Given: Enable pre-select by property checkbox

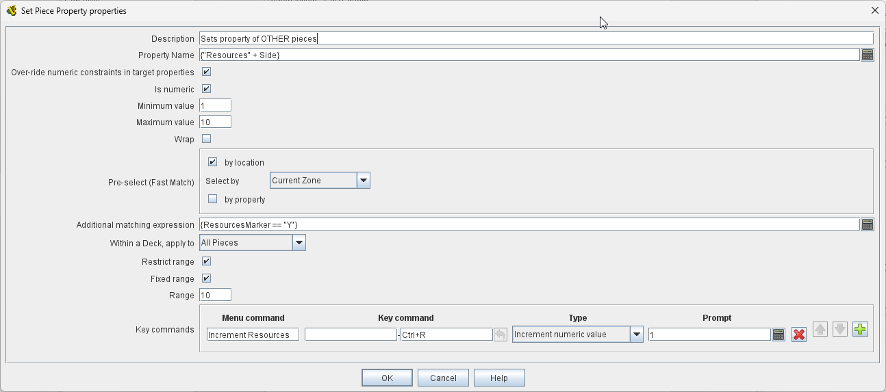Looking at the screenshot, I should point(212,199).
